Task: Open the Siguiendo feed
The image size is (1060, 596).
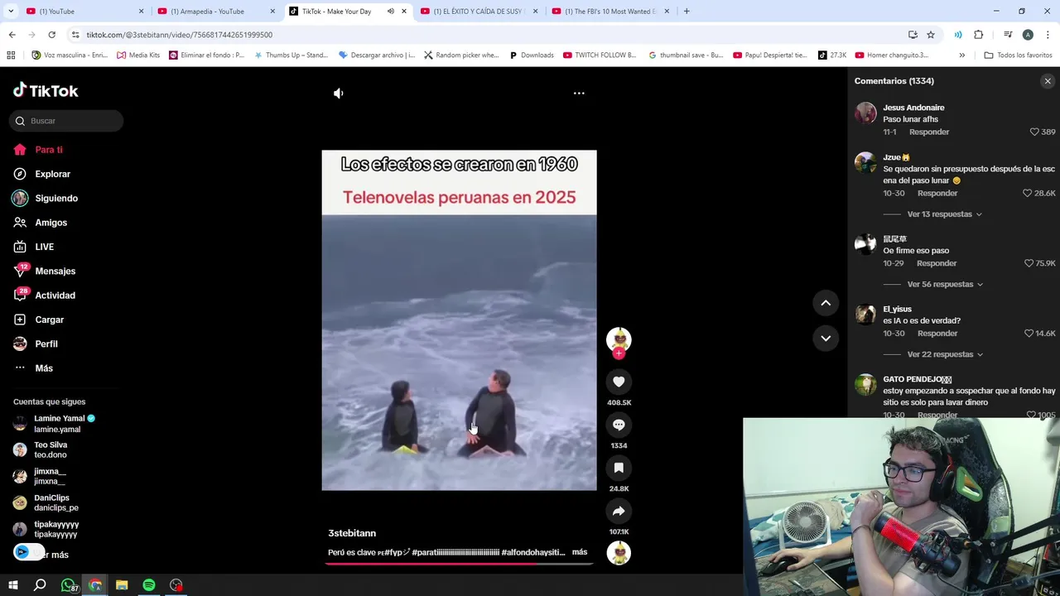Action: [56, 199]
